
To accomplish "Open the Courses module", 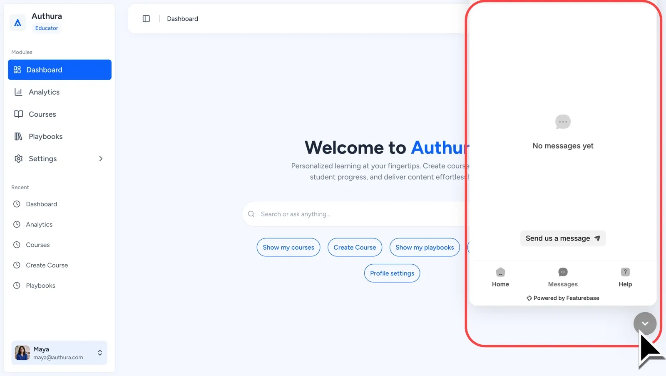I will (x=60, y=114).
